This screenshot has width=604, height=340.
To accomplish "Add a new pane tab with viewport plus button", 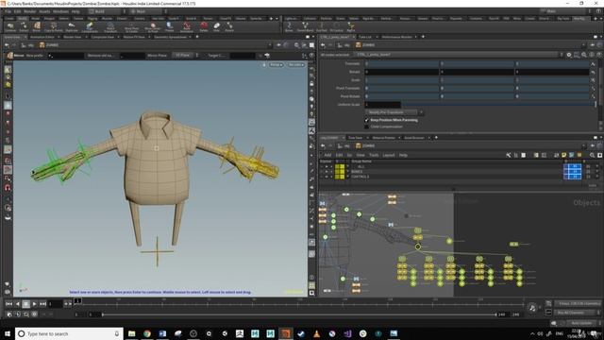I will (x=197, y=37).
